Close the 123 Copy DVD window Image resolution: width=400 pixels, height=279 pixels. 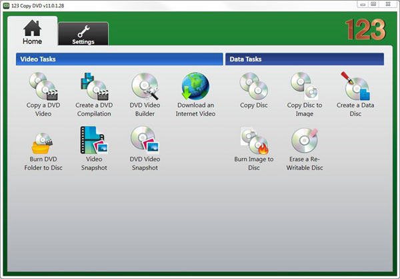pos(389,5)
